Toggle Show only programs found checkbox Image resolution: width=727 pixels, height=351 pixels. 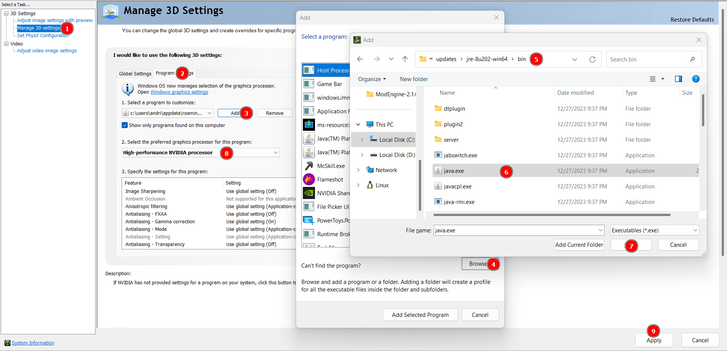(x=125, y=125)
